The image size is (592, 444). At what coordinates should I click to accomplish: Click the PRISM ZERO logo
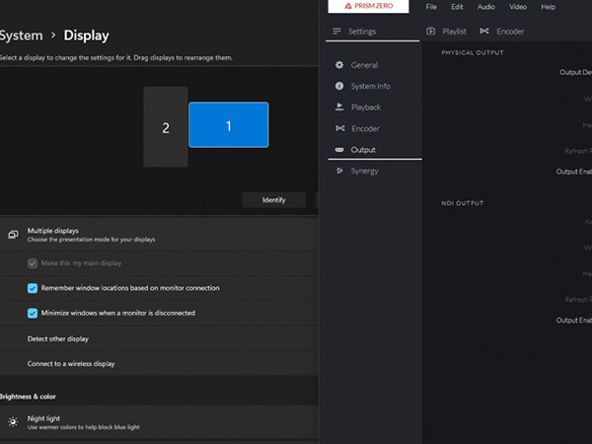pyautogui.click(x=368, y=6)
